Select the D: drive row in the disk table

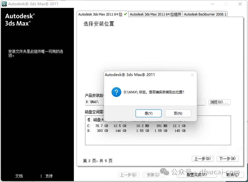pos(118,131)
